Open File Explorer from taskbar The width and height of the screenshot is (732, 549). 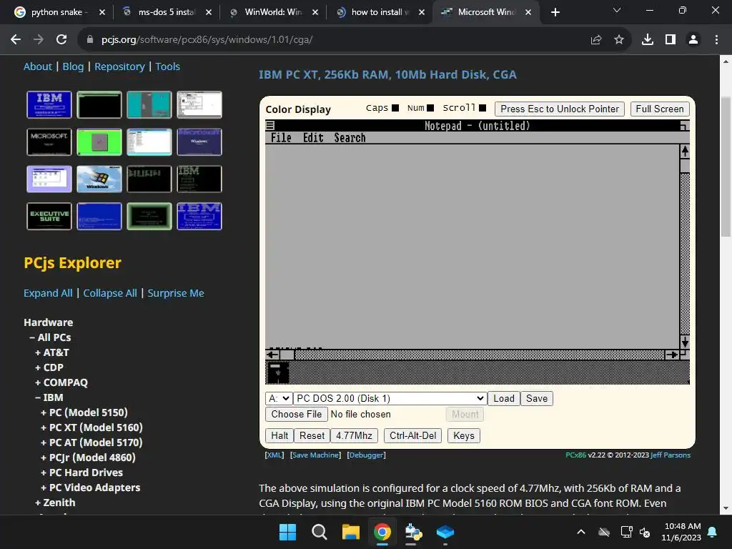coord(350,532)
